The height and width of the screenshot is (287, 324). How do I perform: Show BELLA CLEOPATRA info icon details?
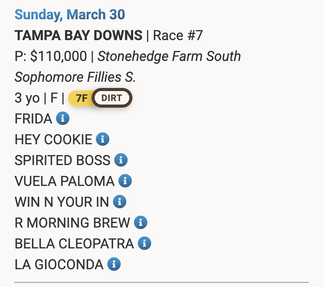tap(144, 243)
